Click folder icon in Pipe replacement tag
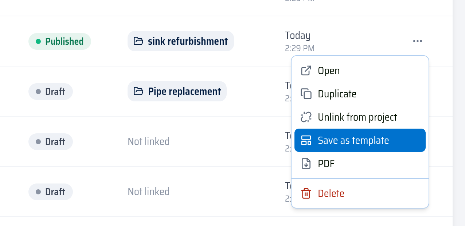This screenshot has height=226, width=465. tap(138, 91)
